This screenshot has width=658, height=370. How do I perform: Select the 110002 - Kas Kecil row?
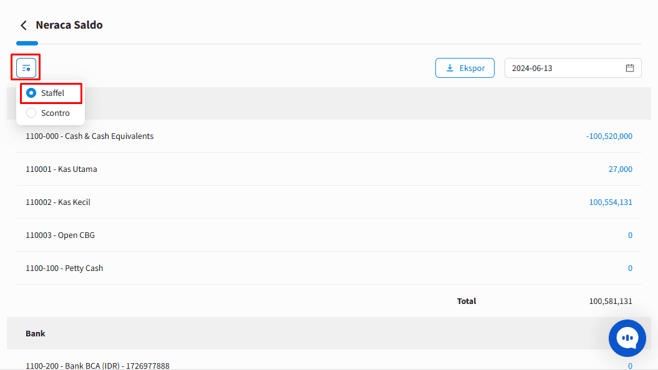tap(329, 202)
